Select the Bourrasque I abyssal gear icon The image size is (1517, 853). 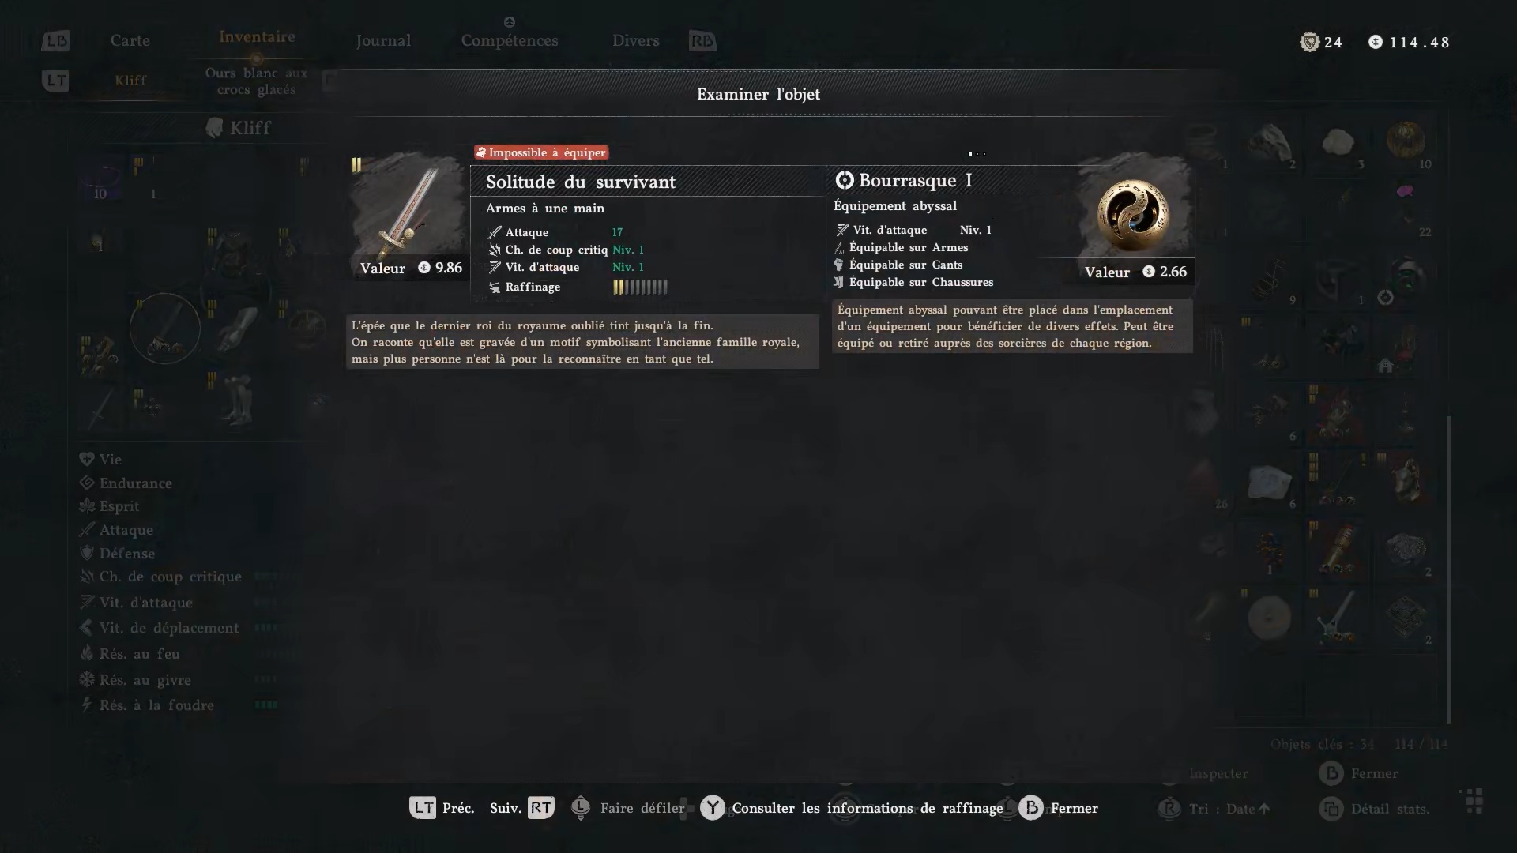1133,213
